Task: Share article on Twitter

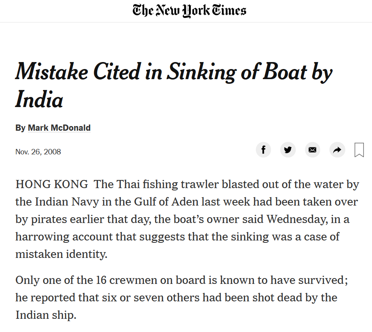Action: click(x=288, y=150)
